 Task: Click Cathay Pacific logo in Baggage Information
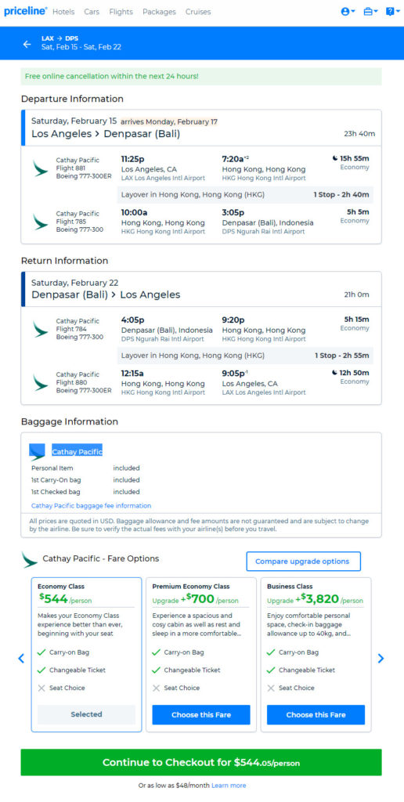coord(38,452)
